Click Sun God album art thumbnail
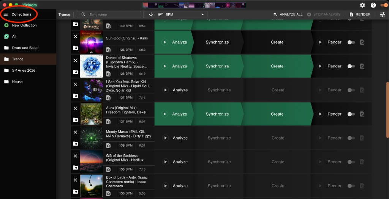This screenshot has width=389, height=199. pos(91,42)
